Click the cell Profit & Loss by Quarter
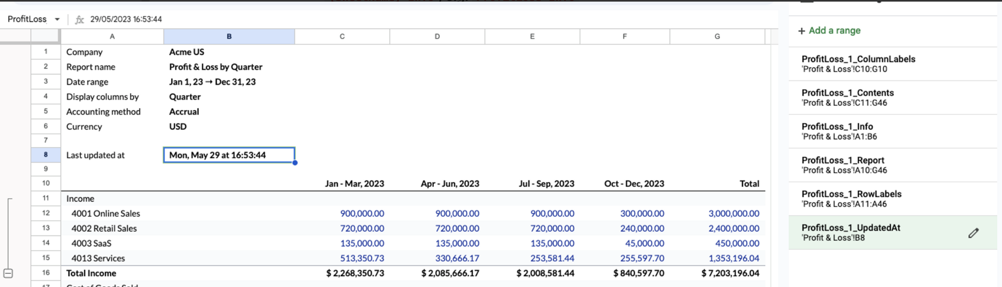This screenshot has width=1002, height=287. coord(229,67)
